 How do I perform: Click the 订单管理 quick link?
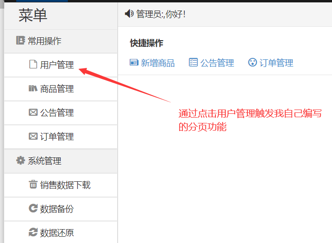pos(270,63)
